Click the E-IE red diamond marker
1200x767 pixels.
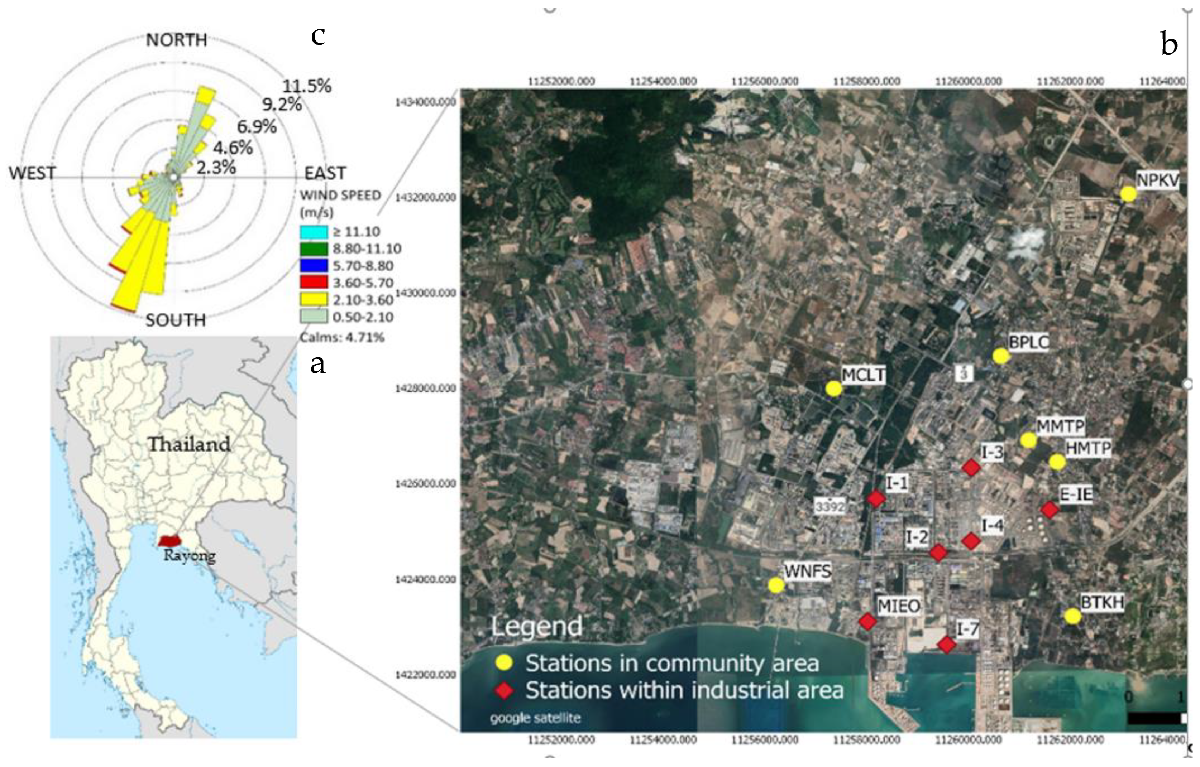(x=1050, y=510)
